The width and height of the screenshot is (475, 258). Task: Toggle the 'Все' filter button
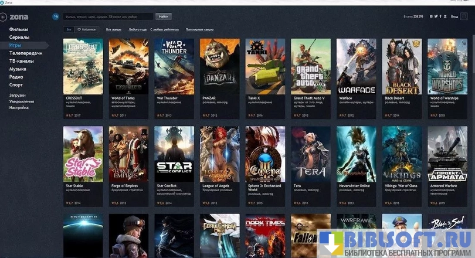click(69, 29)
